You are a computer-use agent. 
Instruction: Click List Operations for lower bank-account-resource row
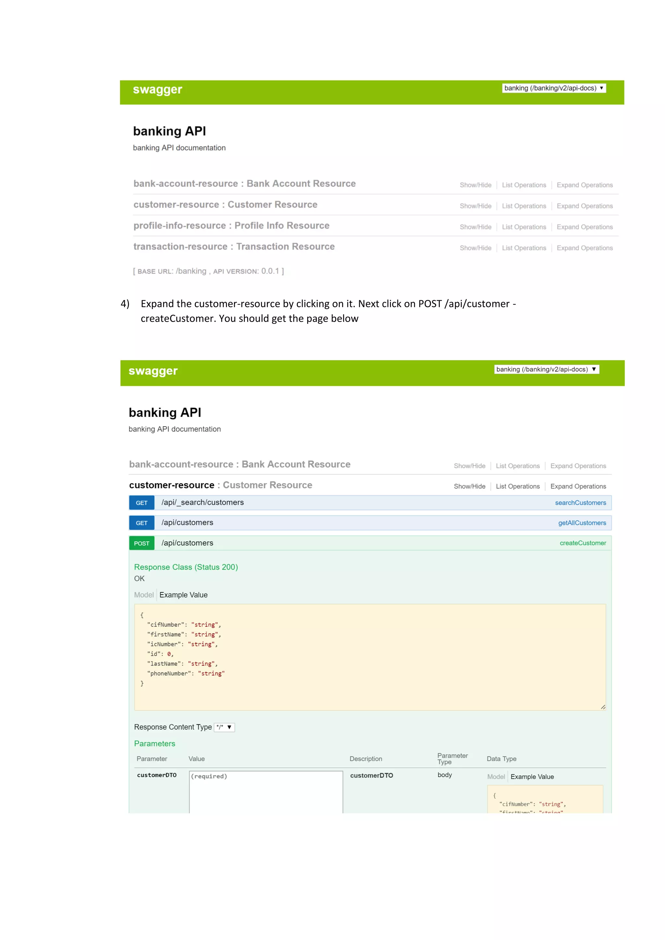point(518,466)
